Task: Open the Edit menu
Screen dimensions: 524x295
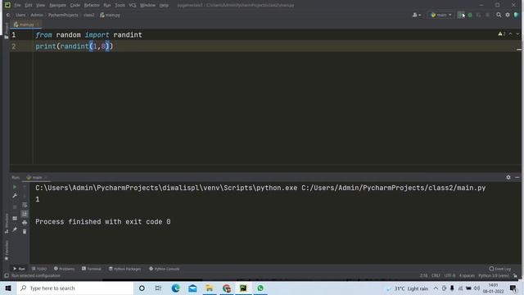Action: pos(29,6)
